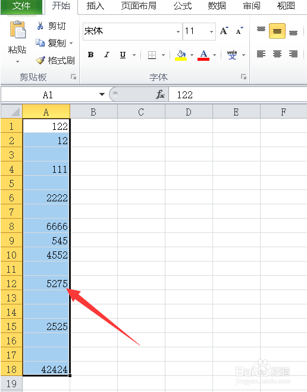Switch to the 审阅 tab
Screen dimensions: 307x392
[252, 6]
